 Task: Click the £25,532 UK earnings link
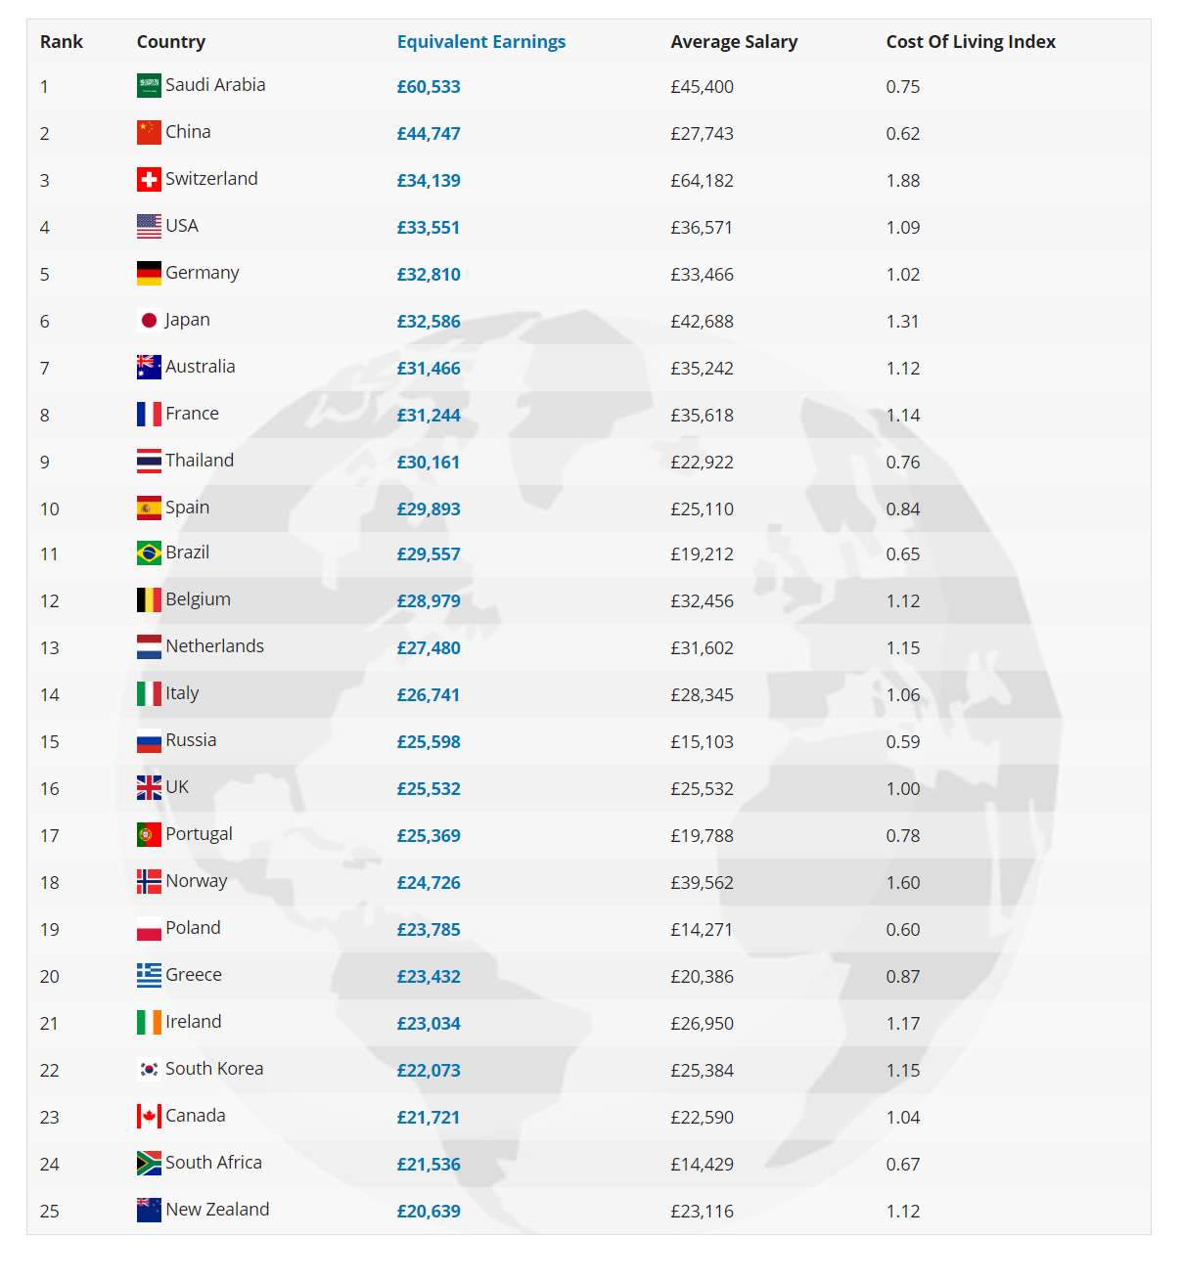tap(429, 789)
